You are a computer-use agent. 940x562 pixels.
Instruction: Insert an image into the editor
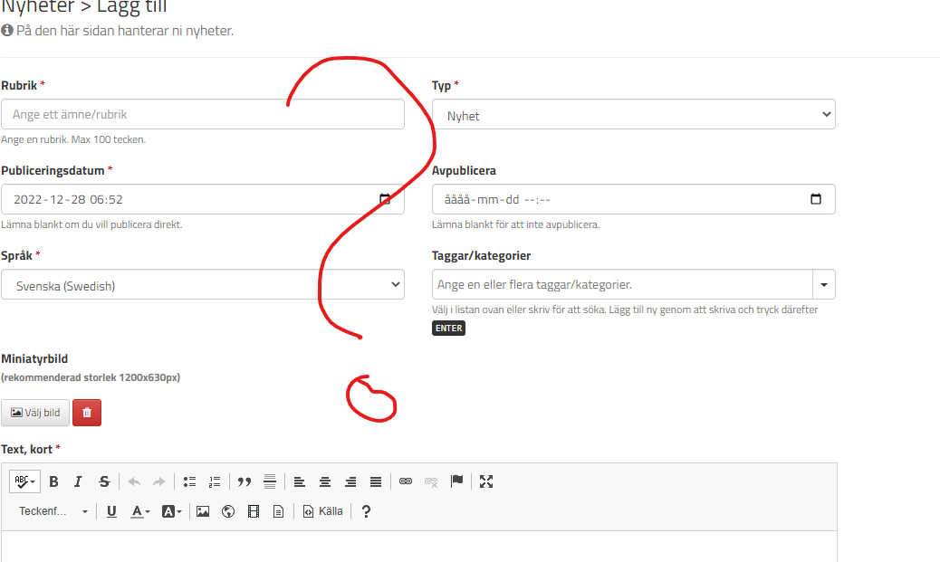(x=203, y=511)
